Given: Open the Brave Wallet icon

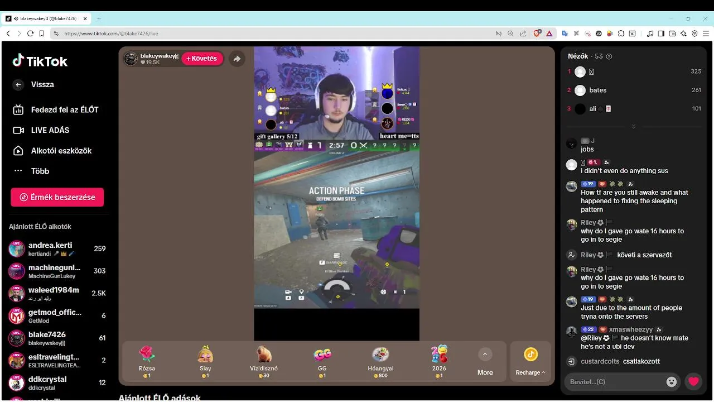Looking at the screenshot, I should tap(672, 33).
